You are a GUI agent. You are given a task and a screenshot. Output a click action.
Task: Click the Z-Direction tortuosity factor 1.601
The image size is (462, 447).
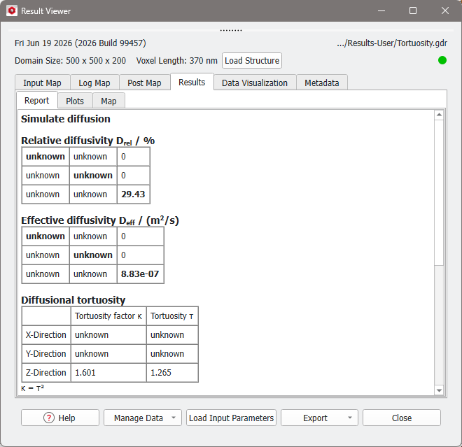pos(85,372)
